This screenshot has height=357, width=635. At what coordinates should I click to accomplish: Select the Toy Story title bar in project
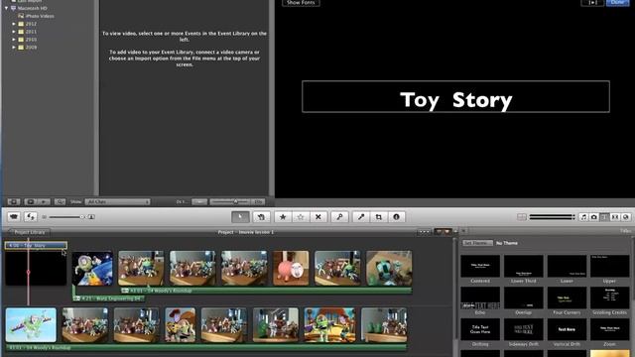[36, 245]
